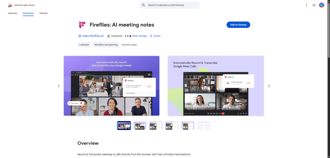Select the last screenshot thumbnail

(x=204, y=126)
